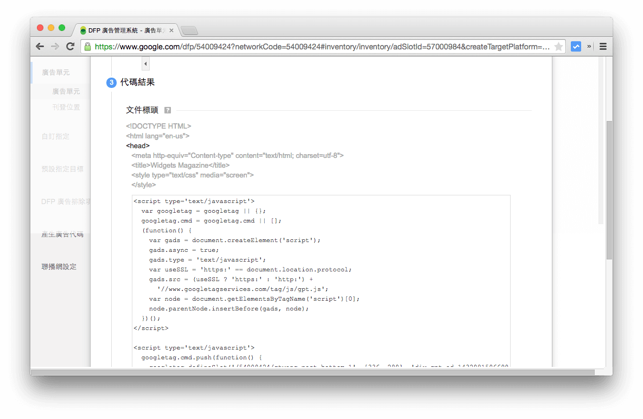643x419 pixels.
Task: Select 廣告單元 from the sidebar
Action: tap(67, 91)
